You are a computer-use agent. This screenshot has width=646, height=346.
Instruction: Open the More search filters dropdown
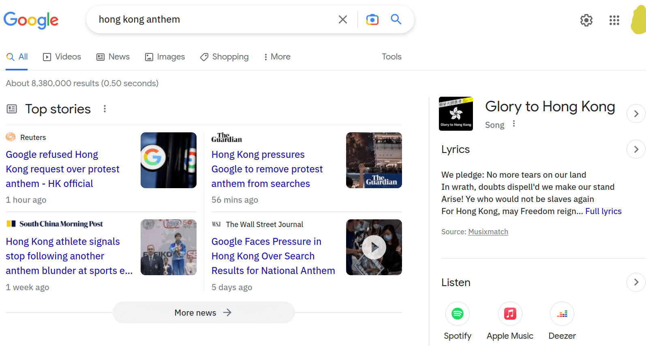(x=277, y=57)
